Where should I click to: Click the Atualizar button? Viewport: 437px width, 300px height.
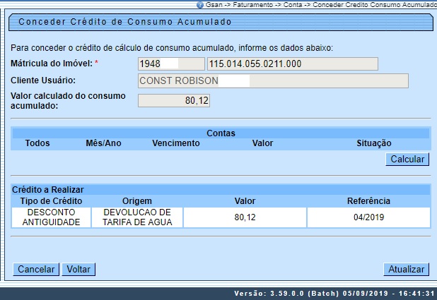coord(406,269)
